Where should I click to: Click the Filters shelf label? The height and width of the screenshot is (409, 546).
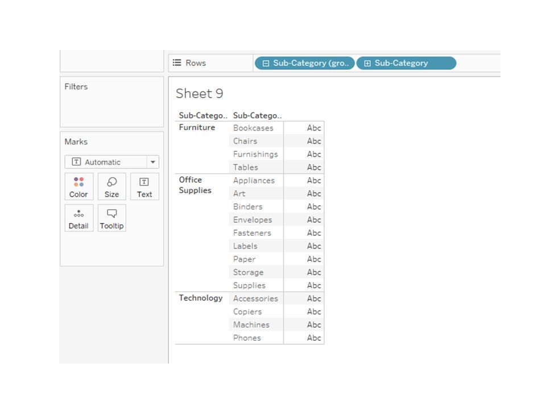click(x=76, y=86)
